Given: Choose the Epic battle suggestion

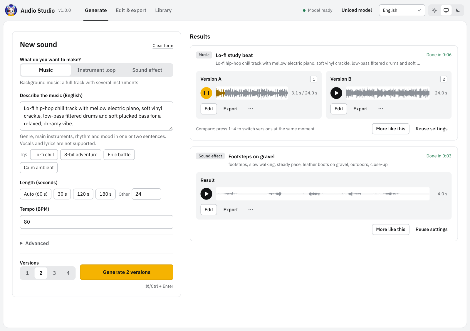Looking at the screenshot, I should click(119, 155).
